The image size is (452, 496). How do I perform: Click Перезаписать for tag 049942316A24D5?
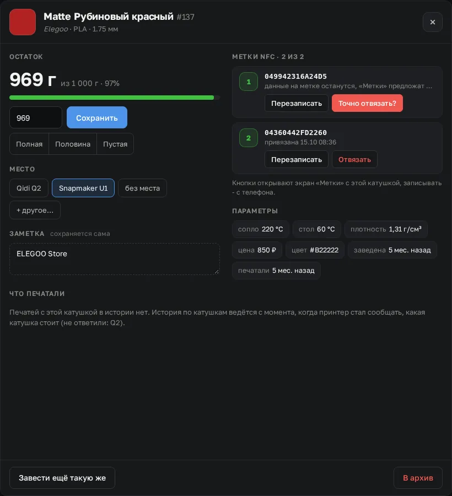[297, 104]
